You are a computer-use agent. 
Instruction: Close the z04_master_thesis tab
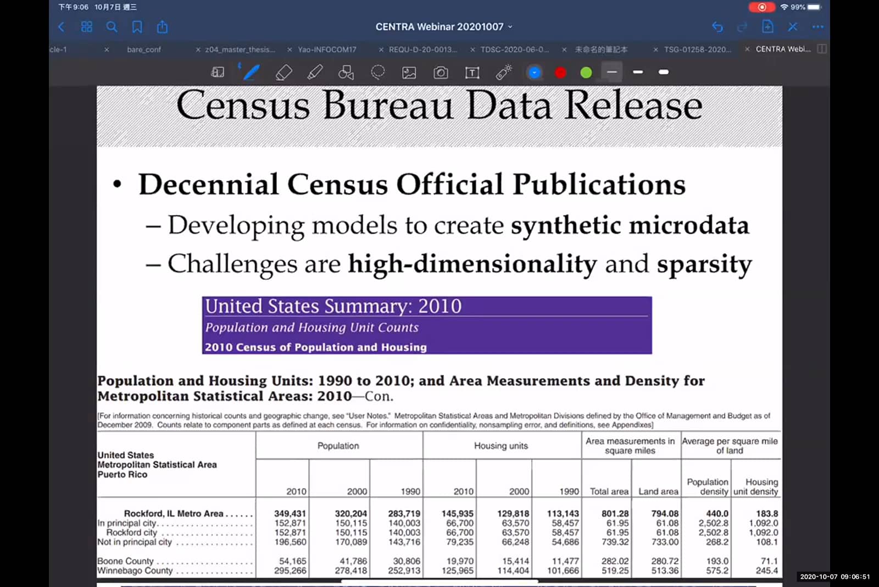point(198,49)
